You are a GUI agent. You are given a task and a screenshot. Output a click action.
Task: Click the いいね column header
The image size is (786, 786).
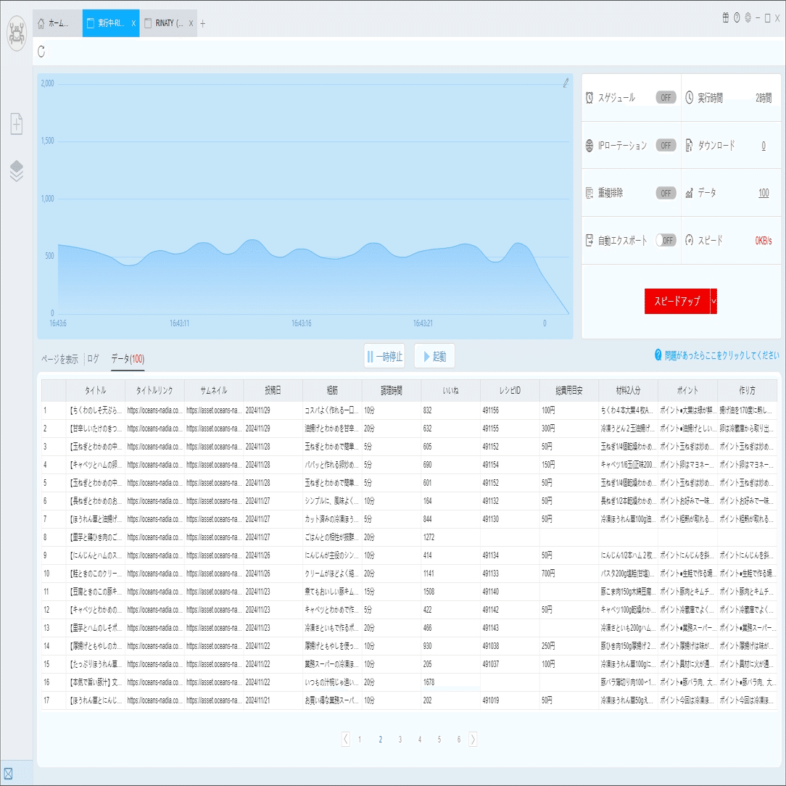tap(451, 391)
